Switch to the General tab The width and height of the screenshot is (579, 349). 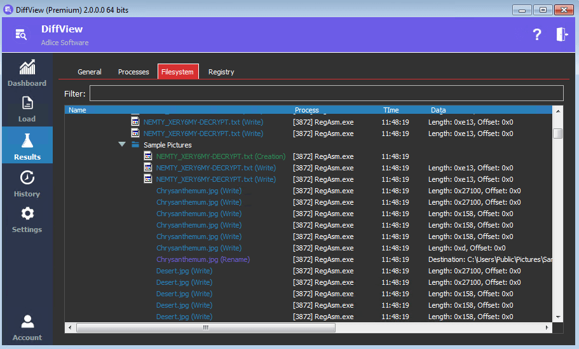pos(89,72)
